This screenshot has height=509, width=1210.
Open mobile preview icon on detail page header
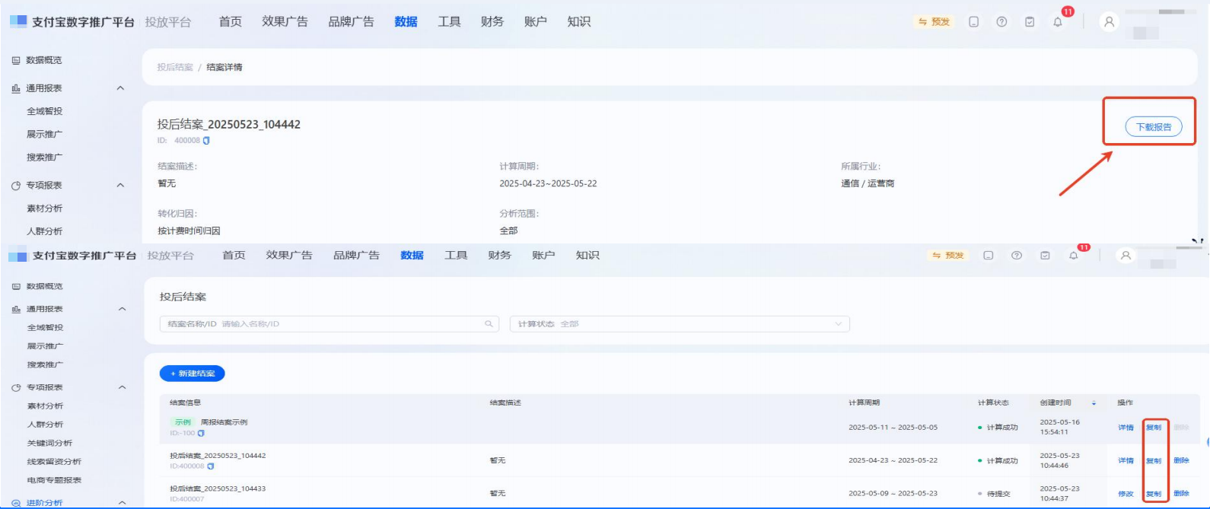[973, 22]
